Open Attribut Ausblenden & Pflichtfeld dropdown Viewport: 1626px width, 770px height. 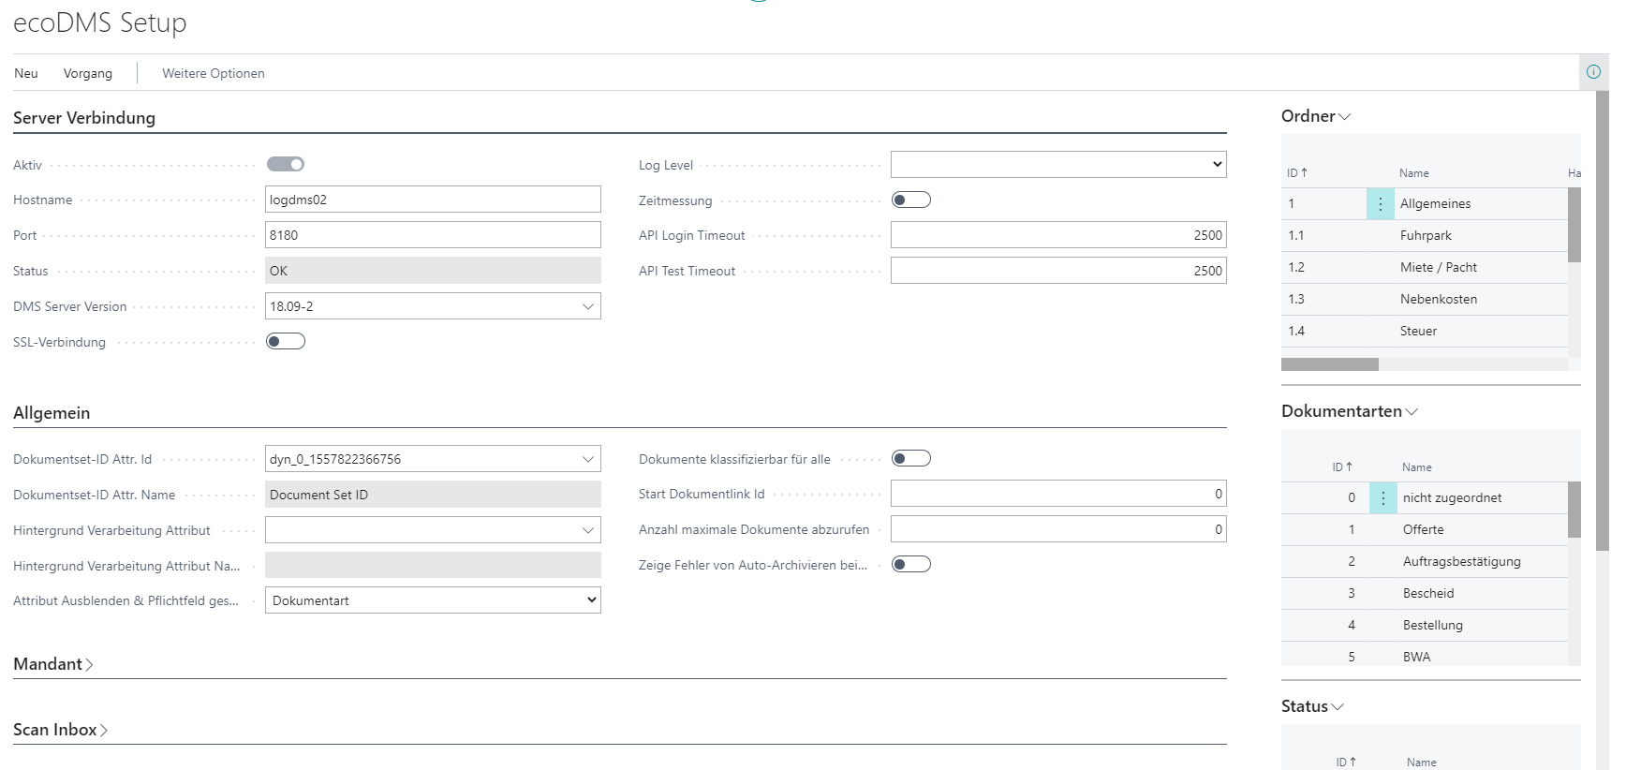(433, 600)
